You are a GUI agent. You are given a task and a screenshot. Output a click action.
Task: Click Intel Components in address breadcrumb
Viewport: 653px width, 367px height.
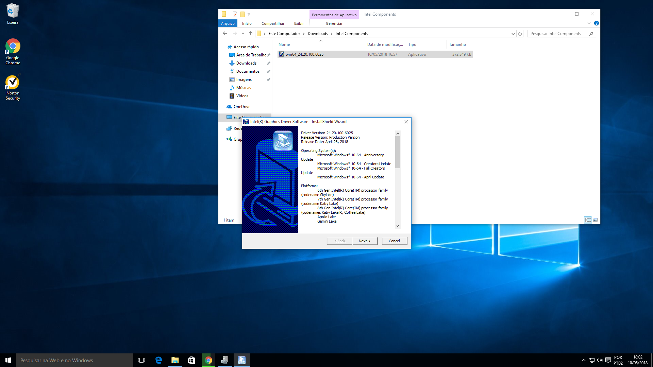352,34
